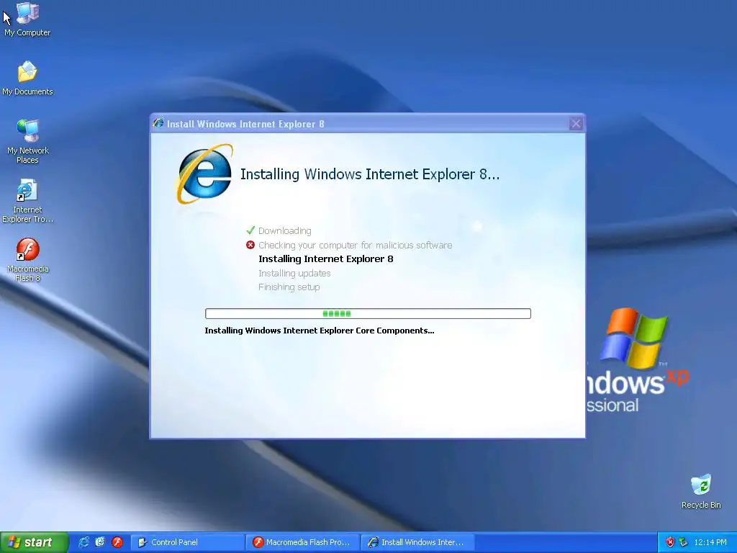This screenshot has height=553, width=737.
Task: Click the red security shield tray icon
Action: coord(670,542)
